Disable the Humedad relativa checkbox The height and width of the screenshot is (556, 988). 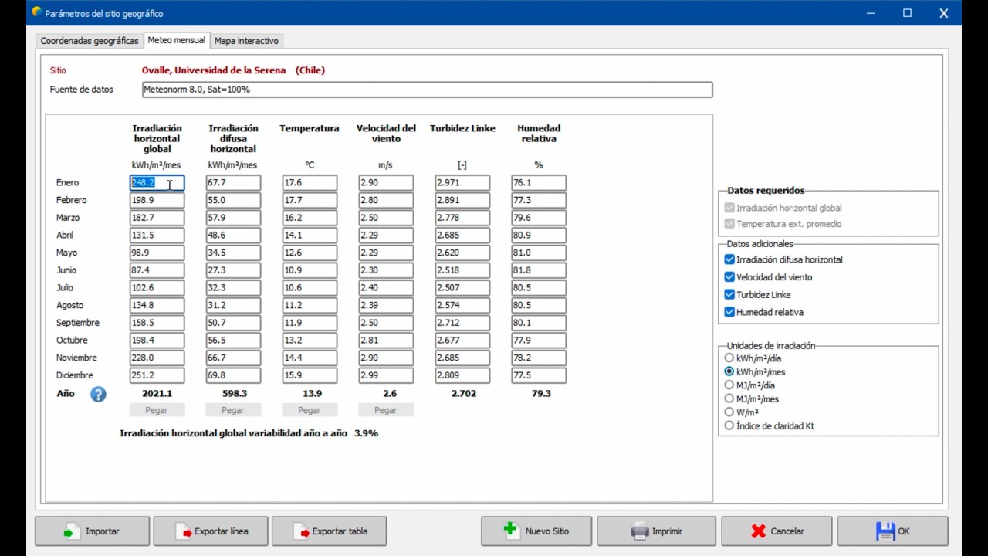[x=729, y=312]
